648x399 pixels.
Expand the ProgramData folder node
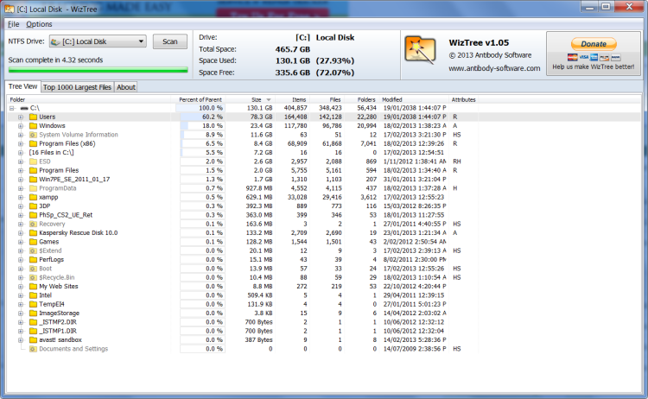point(20,188)
